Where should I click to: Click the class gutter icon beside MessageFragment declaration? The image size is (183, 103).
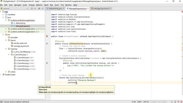[x=47, y=36]
